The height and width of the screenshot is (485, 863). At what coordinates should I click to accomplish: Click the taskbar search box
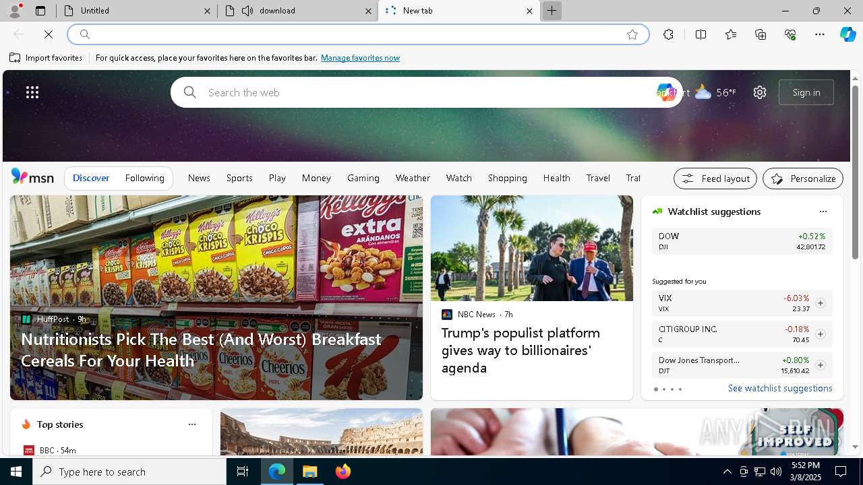coord(129,472)
